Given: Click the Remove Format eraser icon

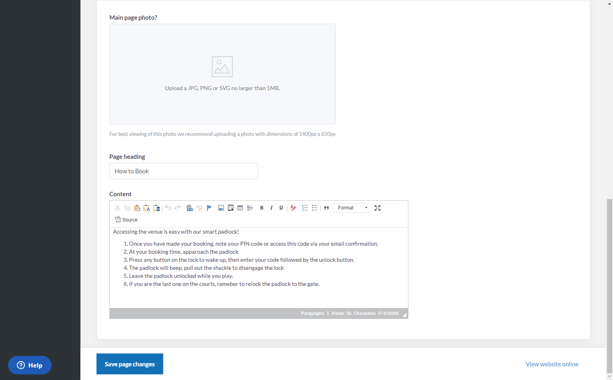Looking at the screenshot, I should point(293,208).
